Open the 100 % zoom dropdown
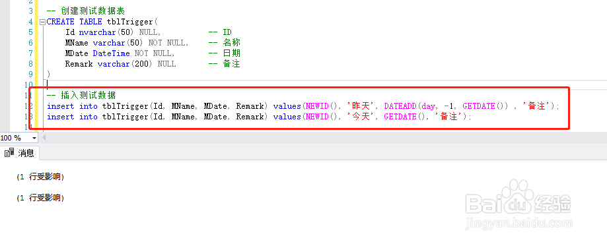Image resolution: width=607 pixels, height=244 pixels. tap(34, 138)
